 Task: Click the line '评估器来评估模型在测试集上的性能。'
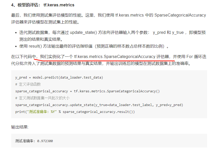coord(45,22)
